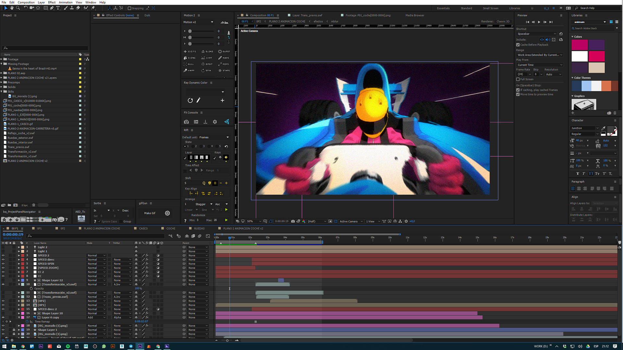The height and width of the screenshot is (350, 623).
Task: Open the gifGun settings gear
Action: (167, 213)
